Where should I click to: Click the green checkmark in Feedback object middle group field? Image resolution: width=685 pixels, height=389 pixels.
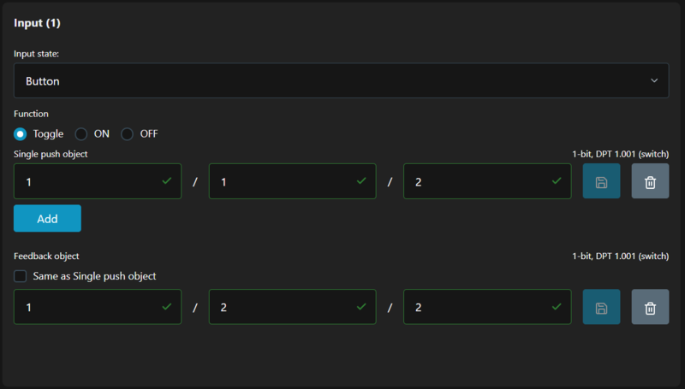click(x=360, y=306)
